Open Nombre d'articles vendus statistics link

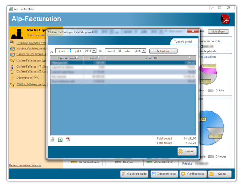click(x=31, y=49)
